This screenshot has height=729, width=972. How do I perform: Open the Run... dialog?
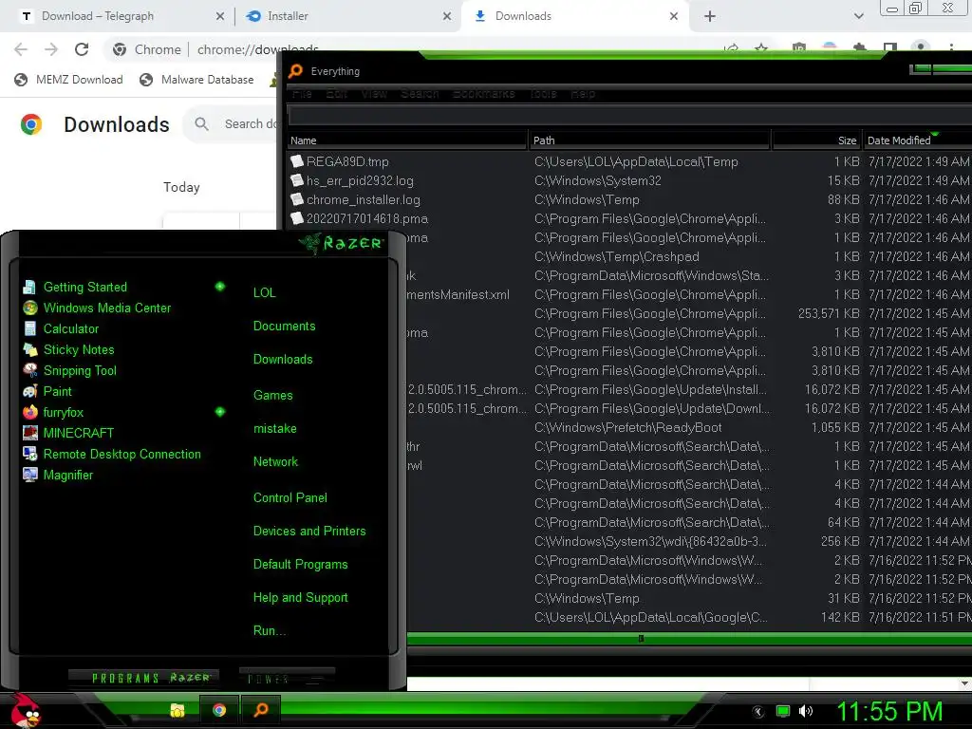[269, 631]
